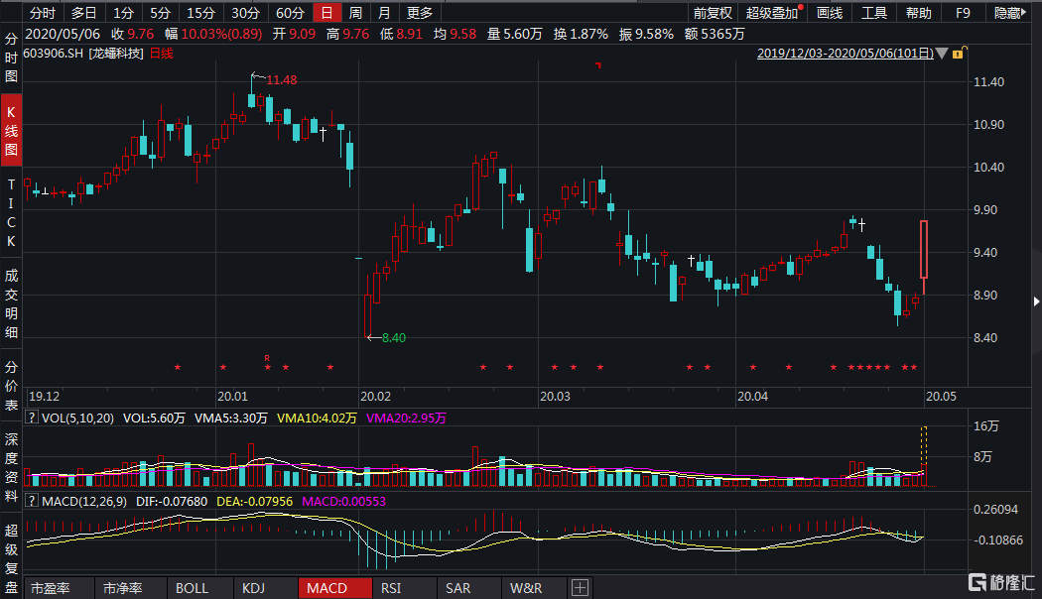Click the VMA10:4.02万 legend value
The image size is (1042, 599).
317,418
